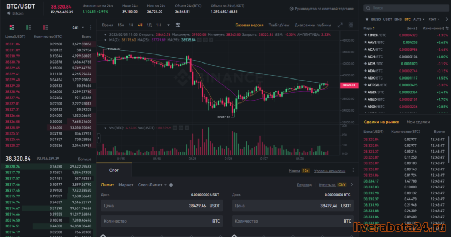Click the chart grid layout icon

click(x=351, y=25)
